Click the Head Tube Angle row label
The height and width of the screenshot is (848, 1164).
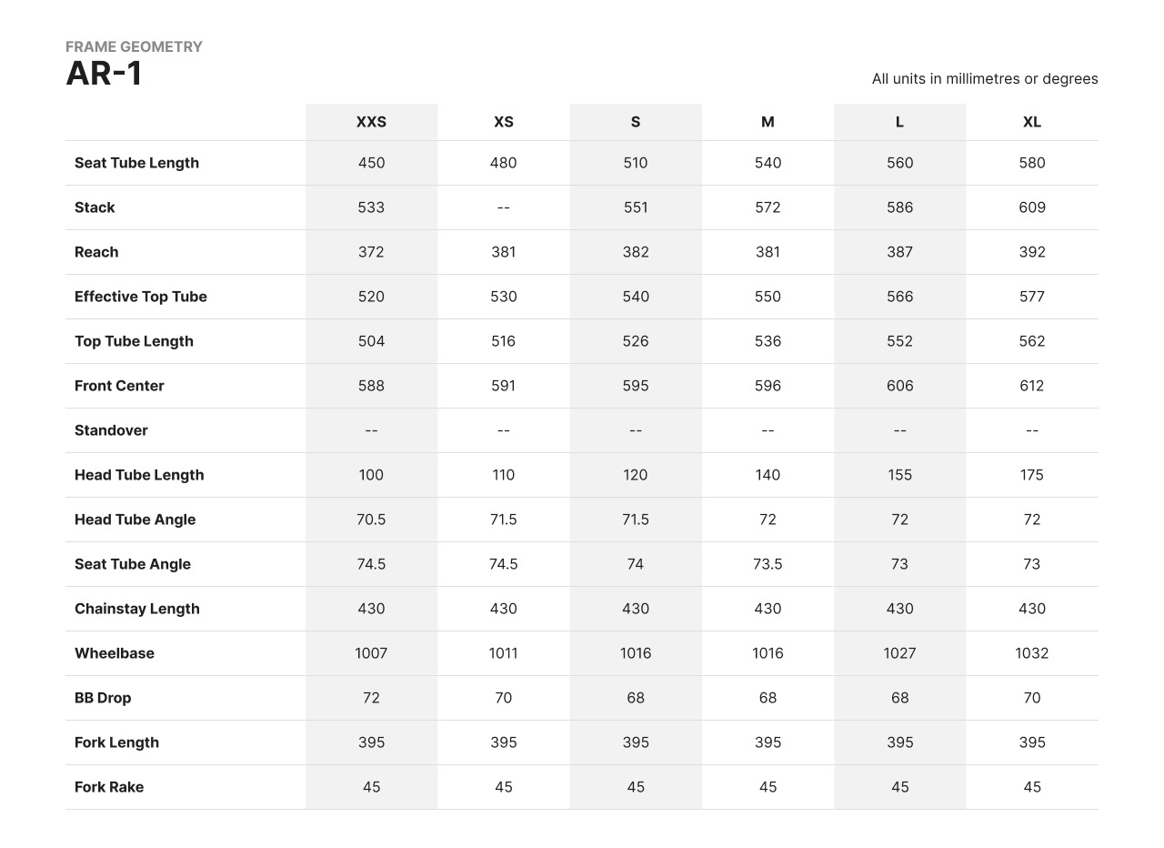click(x=135, y=520)
